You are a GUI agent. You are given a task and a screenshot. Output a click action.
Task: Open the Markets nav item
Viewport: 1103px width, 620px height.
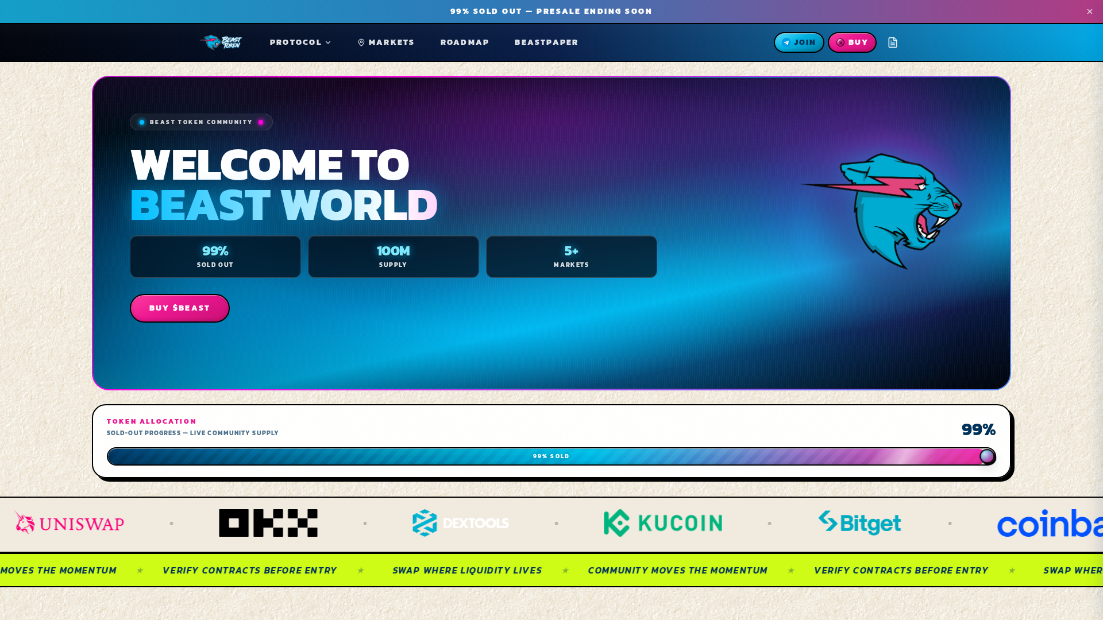coord(386,42)
